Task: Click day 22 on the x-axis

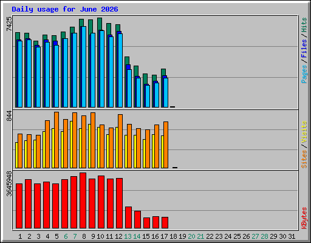Action: click(x=210, y=236)
